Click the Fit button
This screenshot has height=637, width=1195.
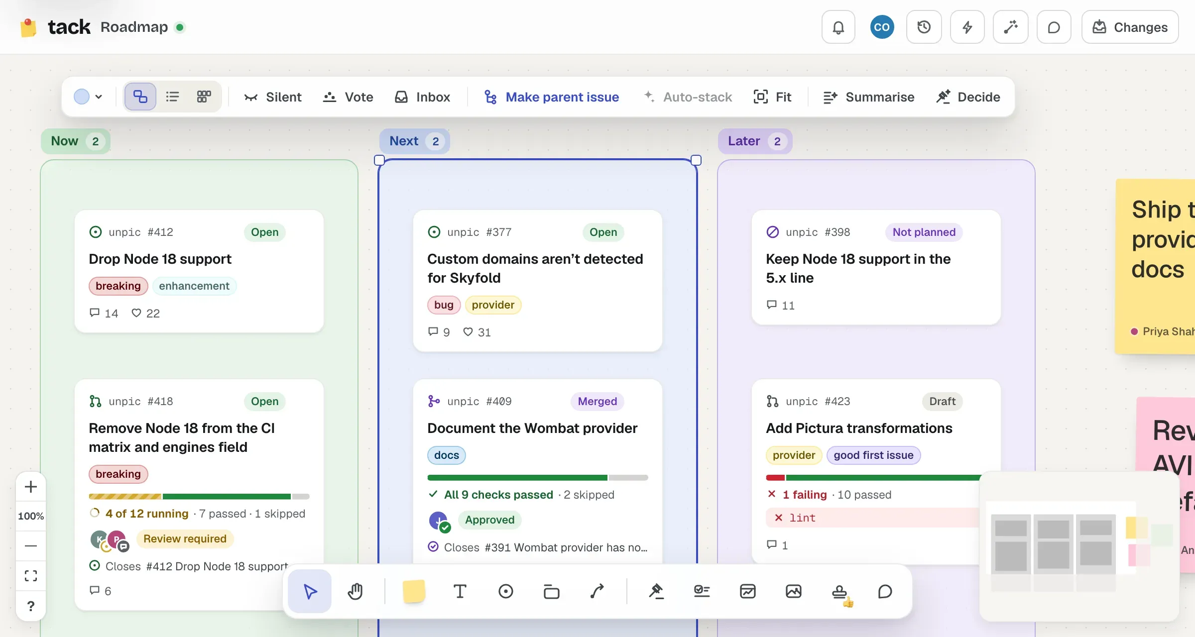(772, 97)
